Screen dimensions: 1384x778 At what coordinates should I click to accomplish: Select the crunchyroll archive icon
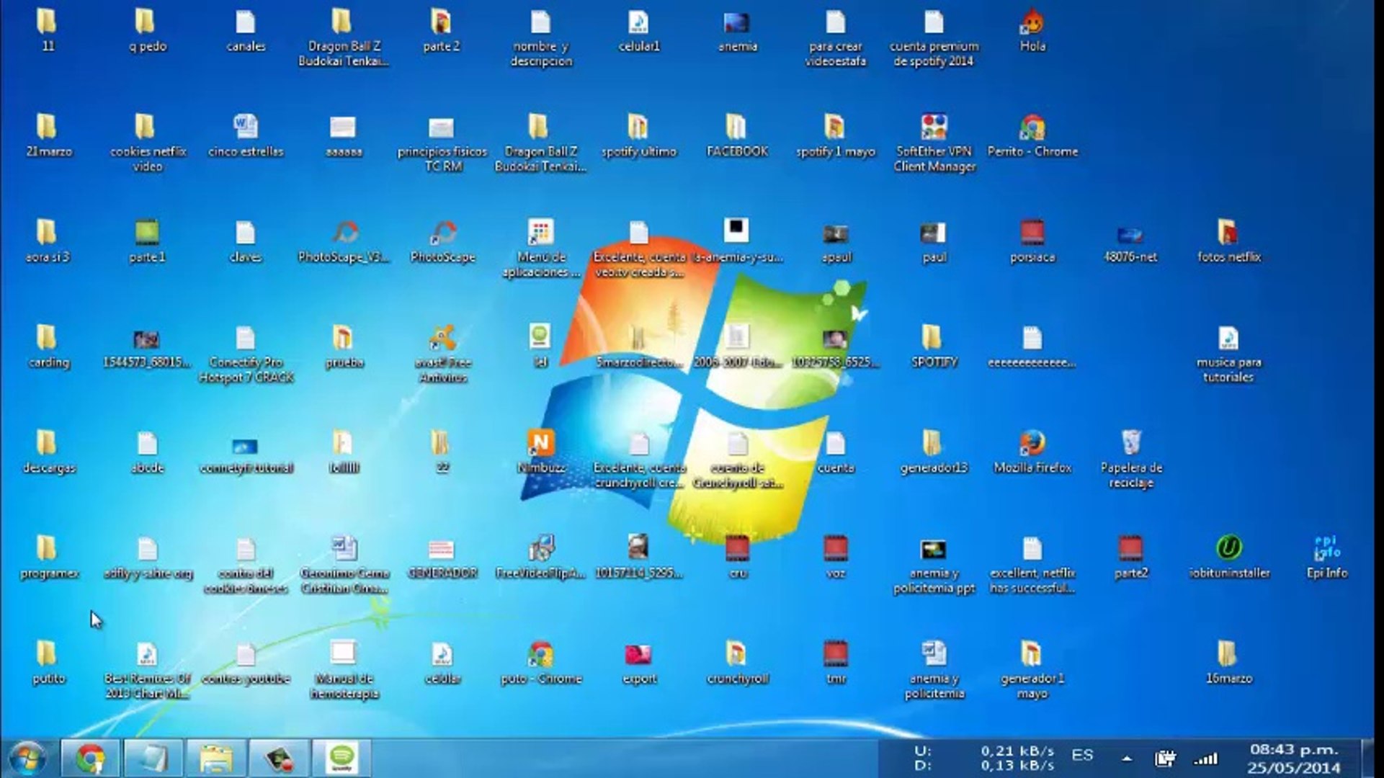[737, 663]
